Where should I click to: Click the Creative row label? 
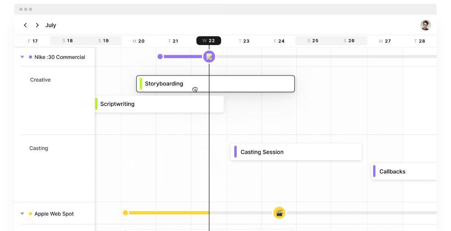(x=40, y=80)
